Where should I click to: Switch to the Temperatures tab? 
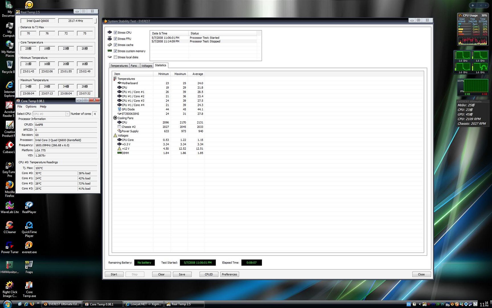pos(119,66)
